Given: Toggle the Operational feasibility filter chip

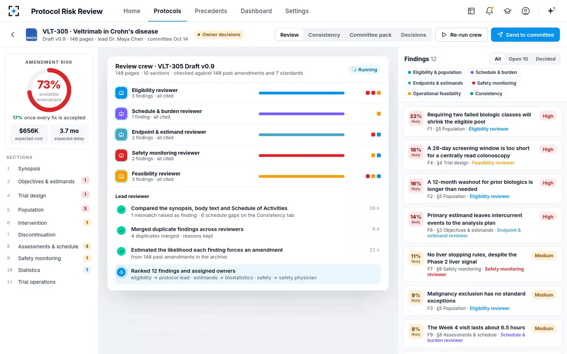Looking at the screenshot, I should [434, 94].
